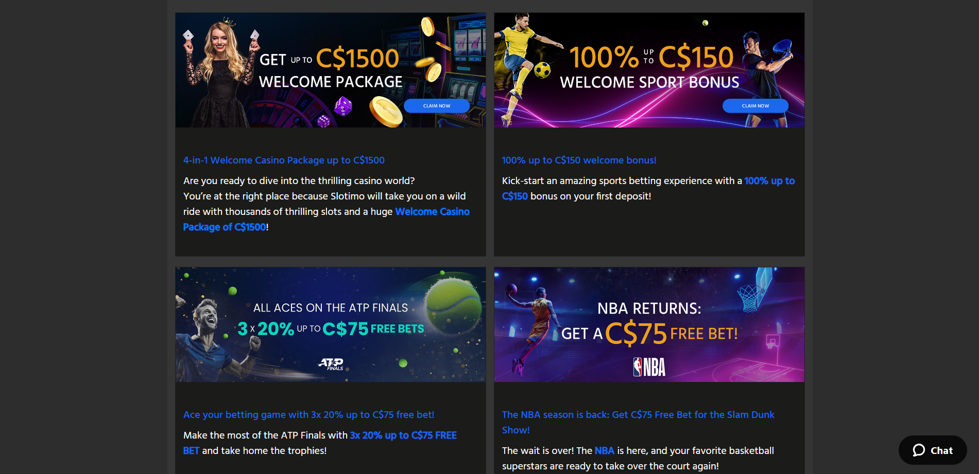979x474 pixels.
Task: Follow the 'Welcome Casino Package of C$1500' inline link
Action: pyautogui.click(x=327, y=220)
